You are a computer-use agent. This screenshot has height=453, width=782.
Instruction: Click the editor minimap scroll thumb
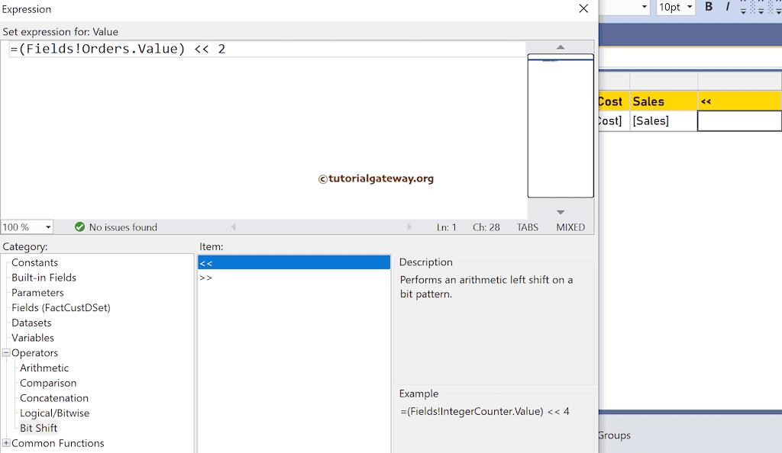(561, 125)
